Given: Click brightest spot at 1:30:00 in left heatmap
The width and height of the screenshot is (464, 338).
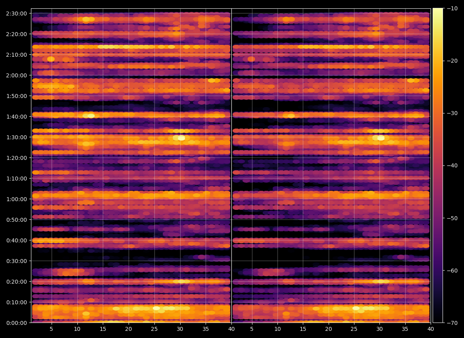Looking at the screenshot, I should [x=181, y=138].
